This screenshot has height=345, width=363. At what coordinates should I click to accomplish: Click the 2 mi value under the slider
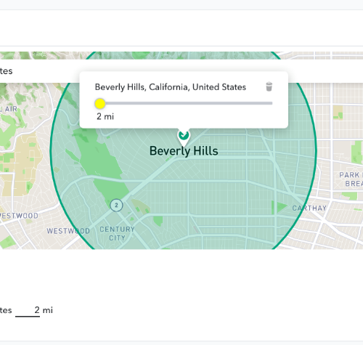coord(105,116)
